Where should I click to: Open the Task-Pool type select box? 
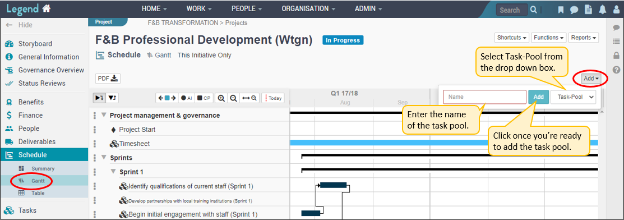573,97
